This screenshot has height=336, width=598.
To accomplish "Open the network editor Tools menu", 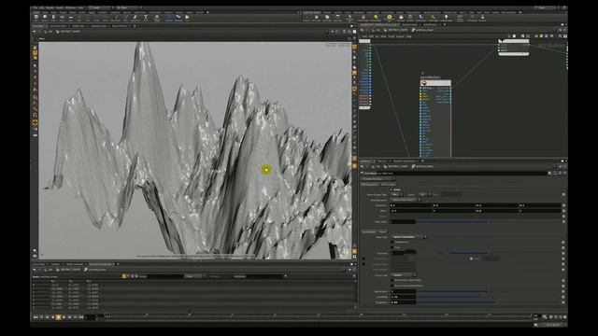I will tap(392, 36).
